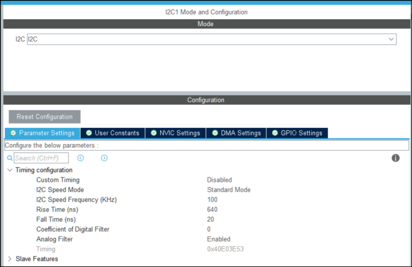Click the Custom Timing parameter label
Screen dimensions: 412x267
58,180
